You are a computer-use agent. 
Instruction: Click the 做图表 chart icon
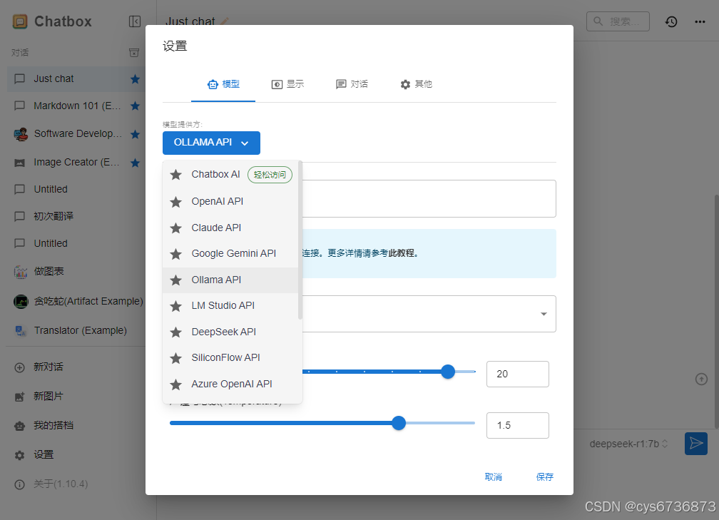tap(21, 272)
